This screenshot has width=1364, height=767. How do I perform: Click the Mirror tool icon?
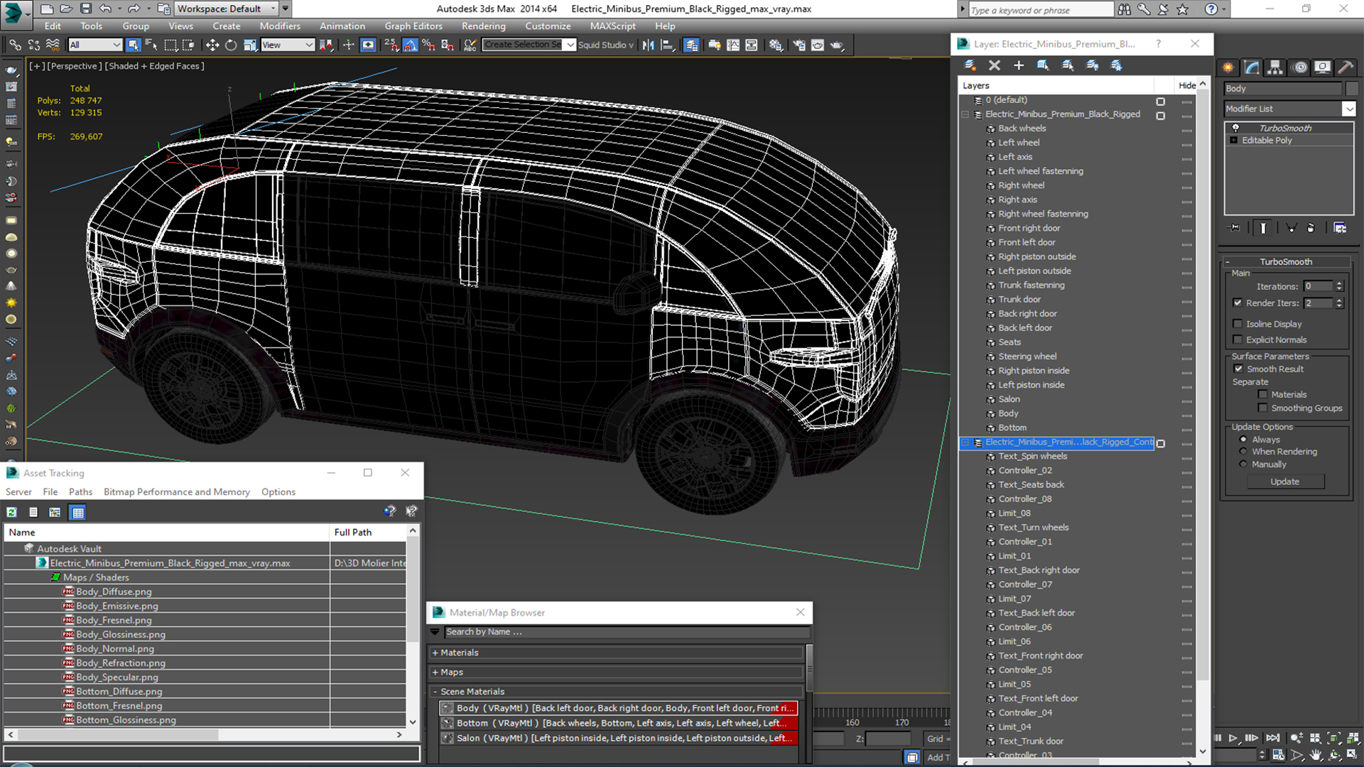(648, 45)
